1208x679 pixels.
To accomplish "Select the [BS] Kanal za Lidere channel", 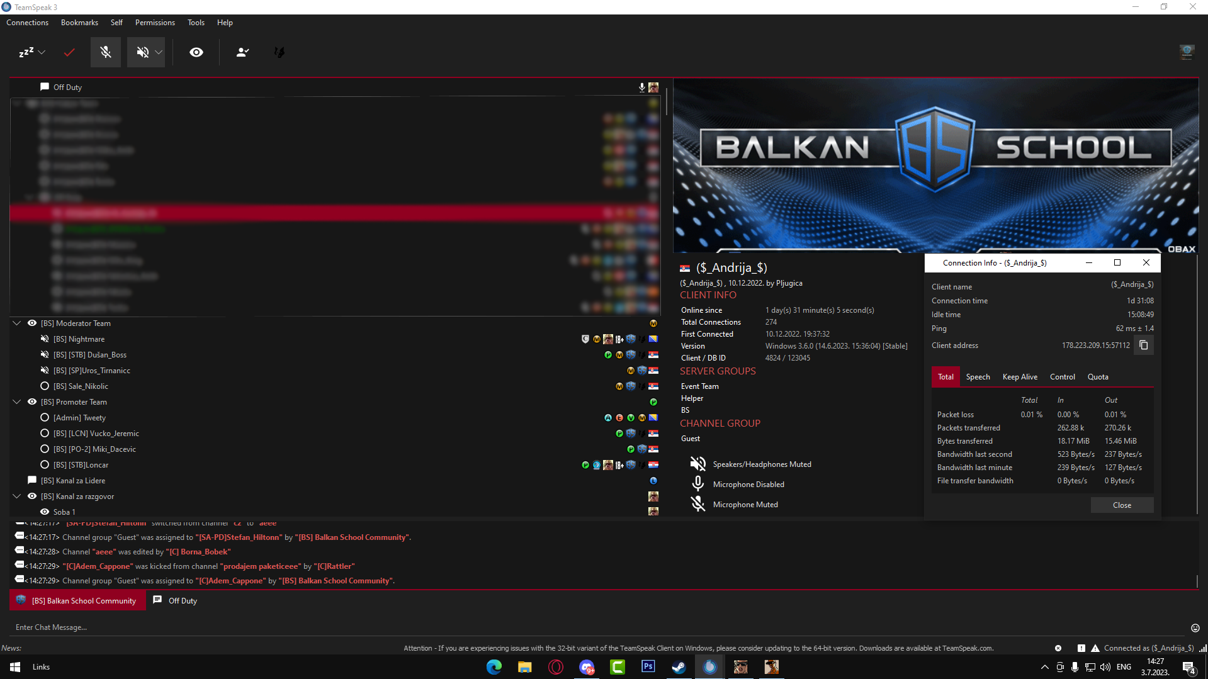I will 73,481.
